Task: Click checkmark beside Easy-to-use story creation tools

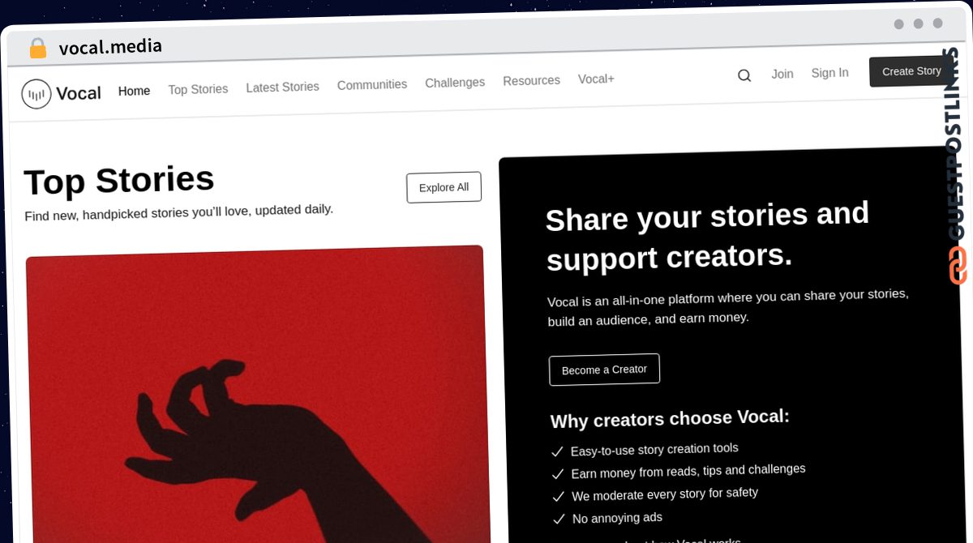Action: (557, 452)
